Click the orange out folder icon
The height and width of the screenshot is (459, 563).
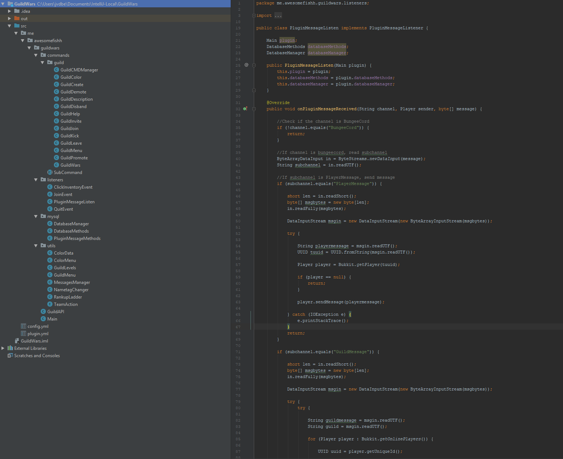pos(17,18)
